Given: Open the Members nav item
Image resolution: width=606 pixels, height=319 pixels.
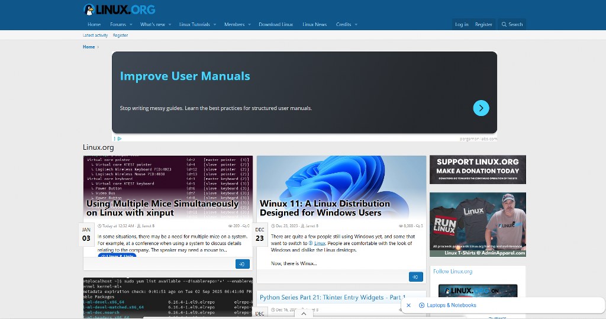Looking at the screenshot, I should click(234, 24).
